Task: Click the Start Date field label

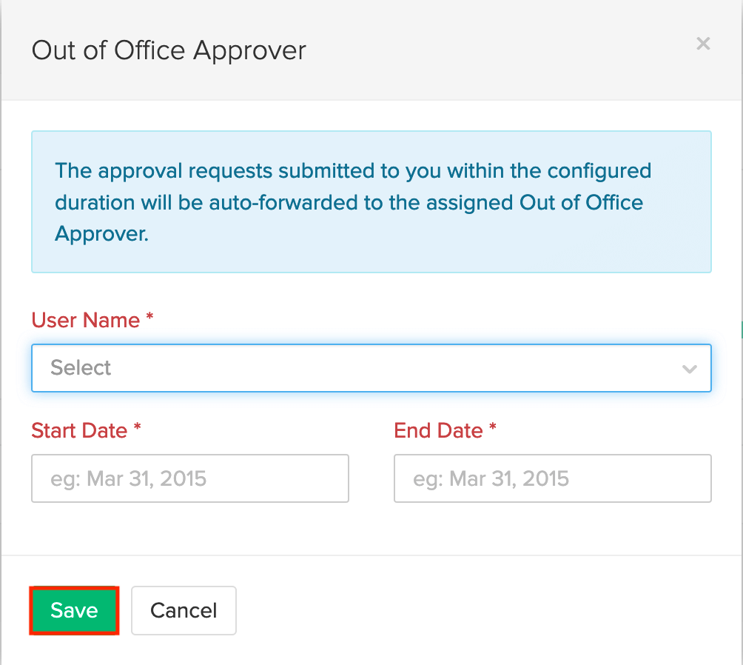Action: pyautogui.click(x=79, y=431)
